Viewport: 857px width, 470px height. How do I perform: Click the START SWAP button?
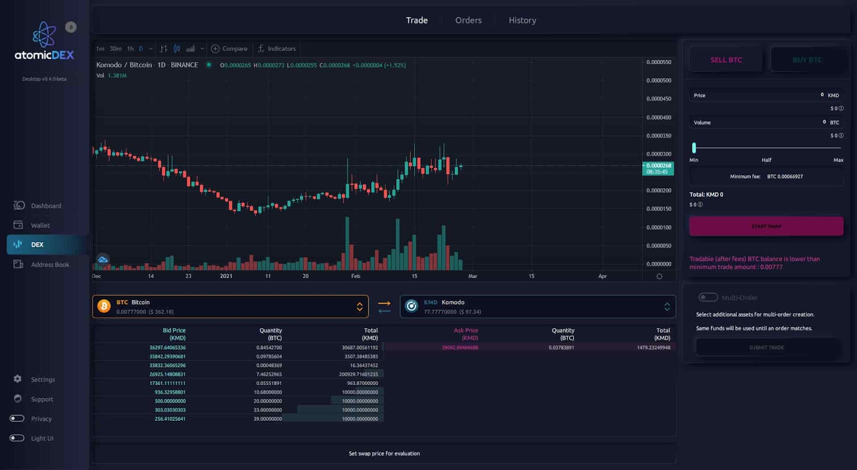point(766,226)
